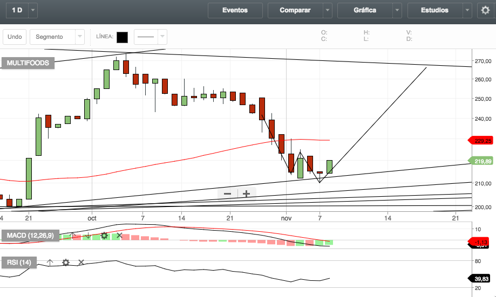The height and width of the screenshot is (297, 496).
Task: Expand the 1 D timeframe dropdown arrow
Action: tap(33, 10)
